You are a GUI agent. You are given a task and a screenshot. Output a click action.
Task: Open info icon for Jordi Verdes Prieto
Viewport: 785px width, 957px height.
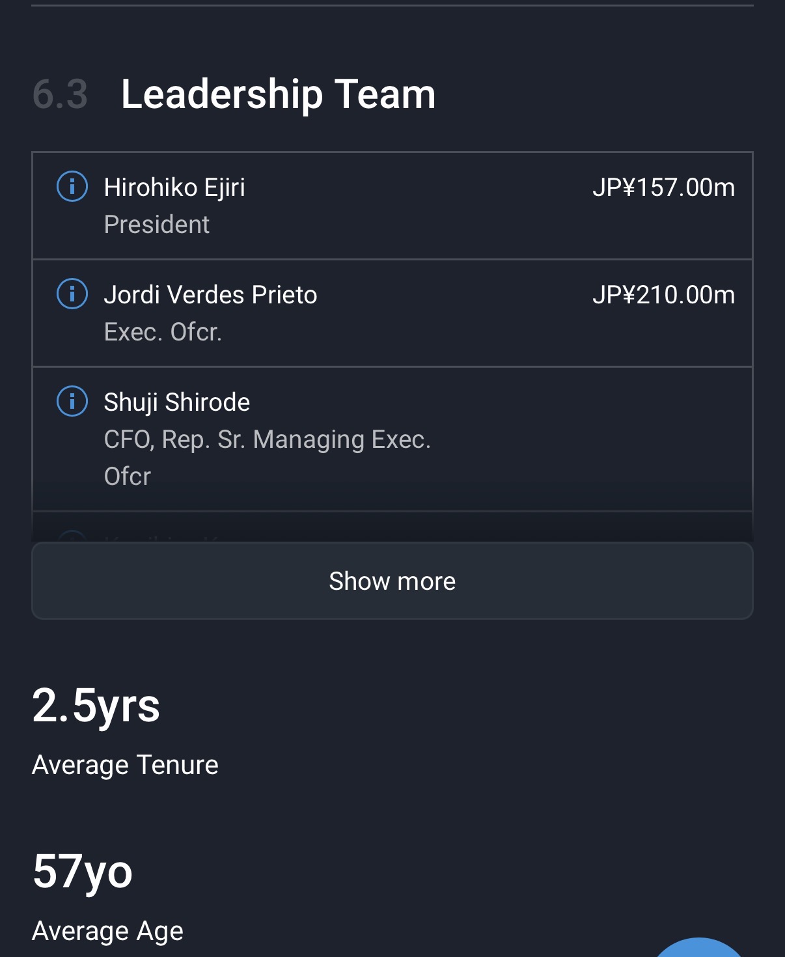(x=72, y=294)
